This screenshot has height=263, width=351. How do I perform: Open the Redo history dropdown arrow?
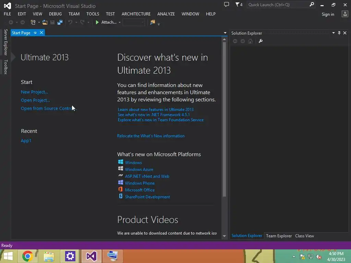pos(88,23)
